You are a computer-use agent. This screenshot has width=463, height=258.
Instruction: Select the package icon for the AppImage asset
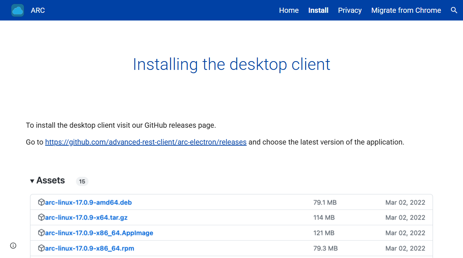[41, 233]
